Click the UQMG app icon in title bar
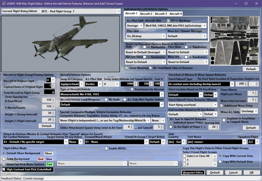Viewport: 262px width, 181px height. [4, 3]
